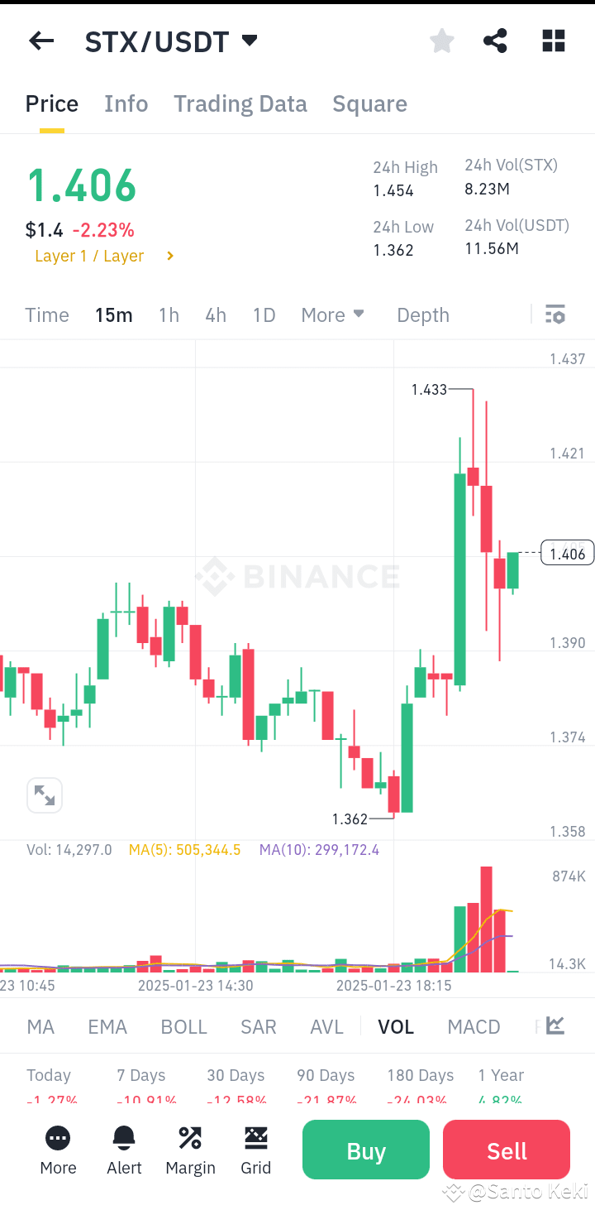Expand the More timeframes dropdown

pyautogui.click(x=332, y=315)
